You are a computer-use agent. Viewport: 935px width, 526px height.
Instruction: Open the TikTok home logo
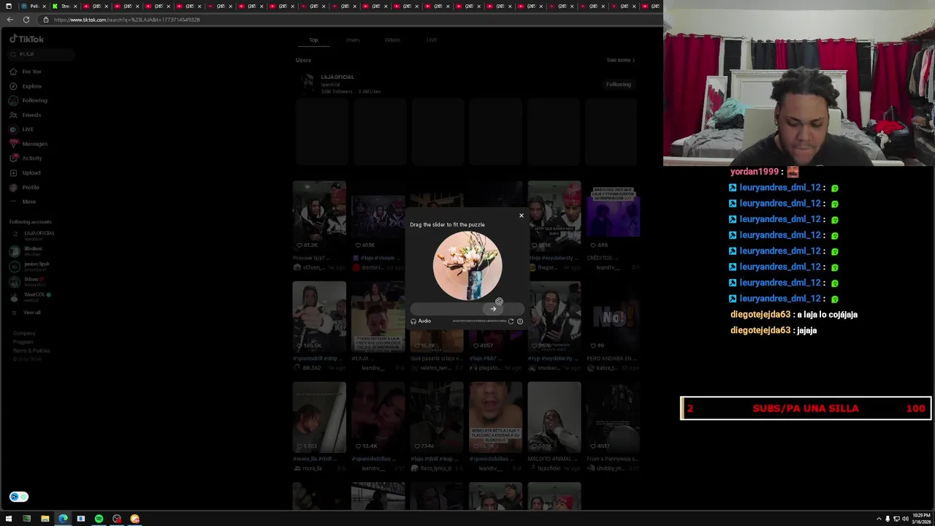point(26,39)
